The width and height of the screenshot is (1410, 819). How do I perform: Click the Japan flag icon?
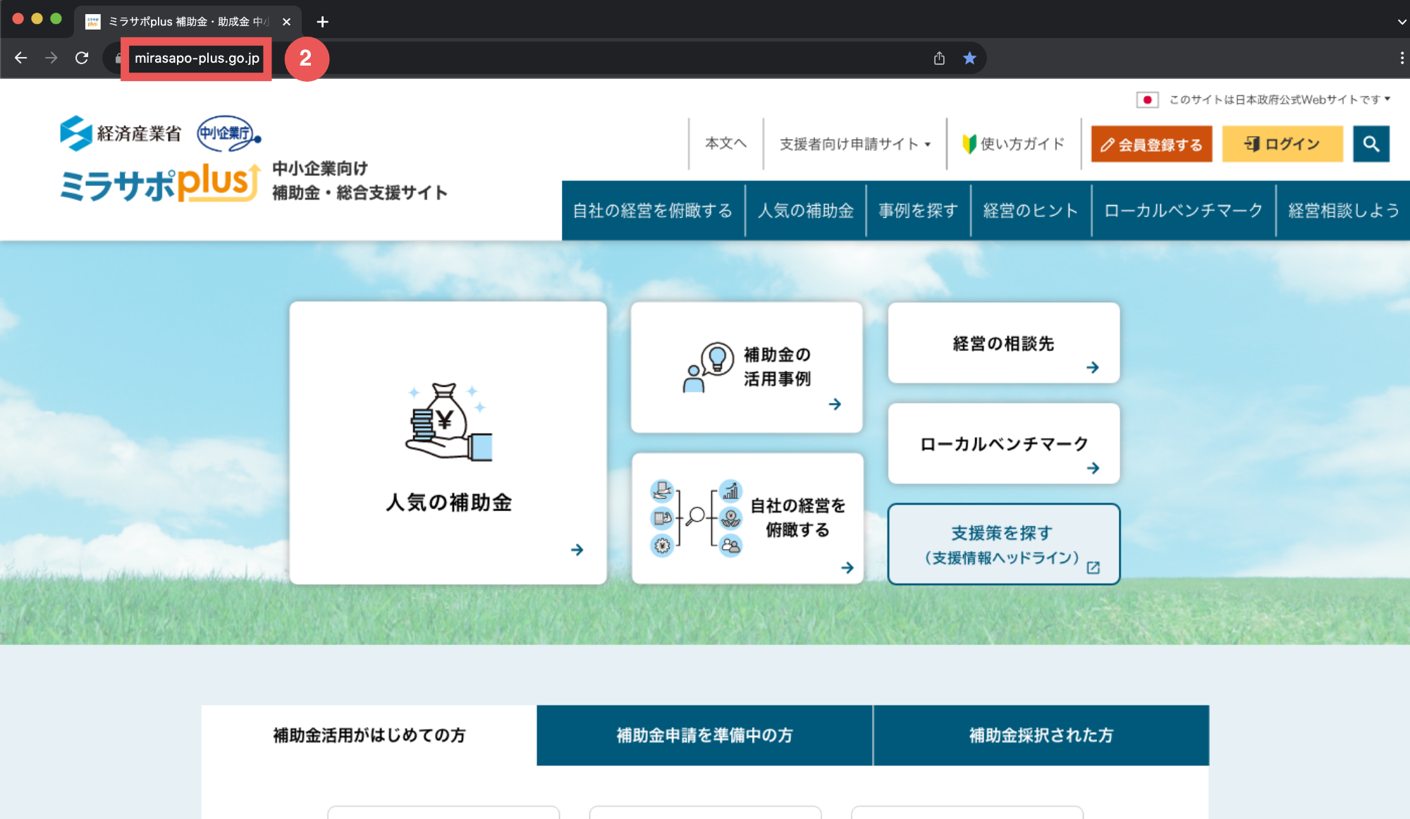pos(1147,99)
